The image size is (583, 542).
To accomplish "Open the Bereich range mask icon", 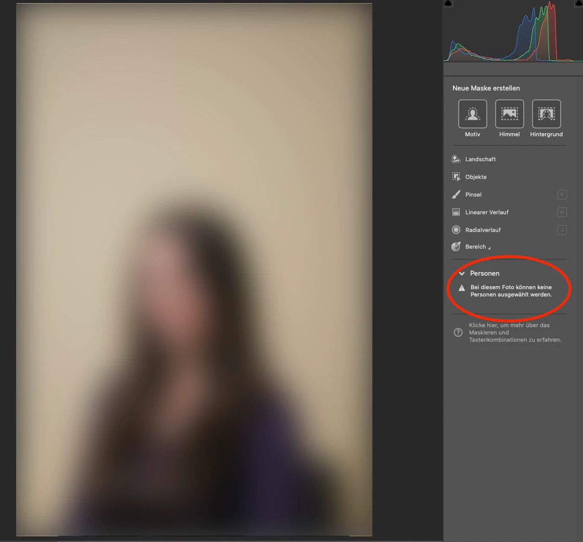I will (456, 246).
